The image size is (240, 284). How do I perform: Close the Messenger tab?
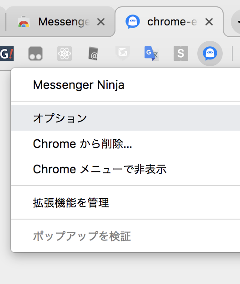pos(101,22)
